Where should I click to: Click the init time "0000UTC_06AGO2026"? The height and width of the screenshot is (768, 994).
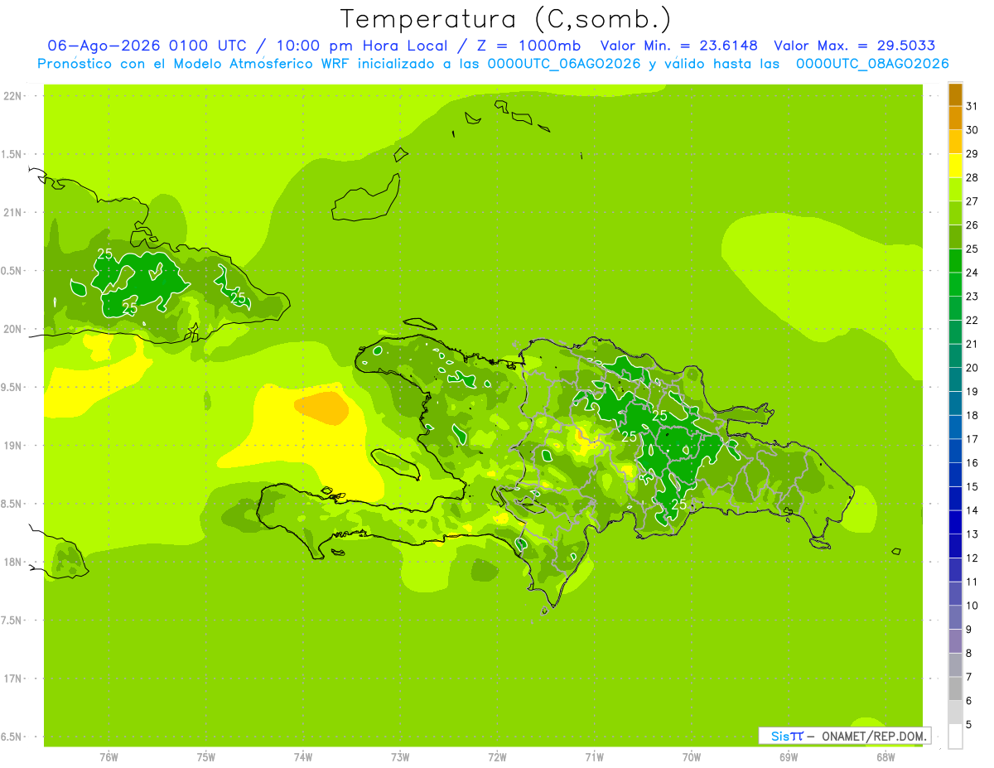(564, 64)
